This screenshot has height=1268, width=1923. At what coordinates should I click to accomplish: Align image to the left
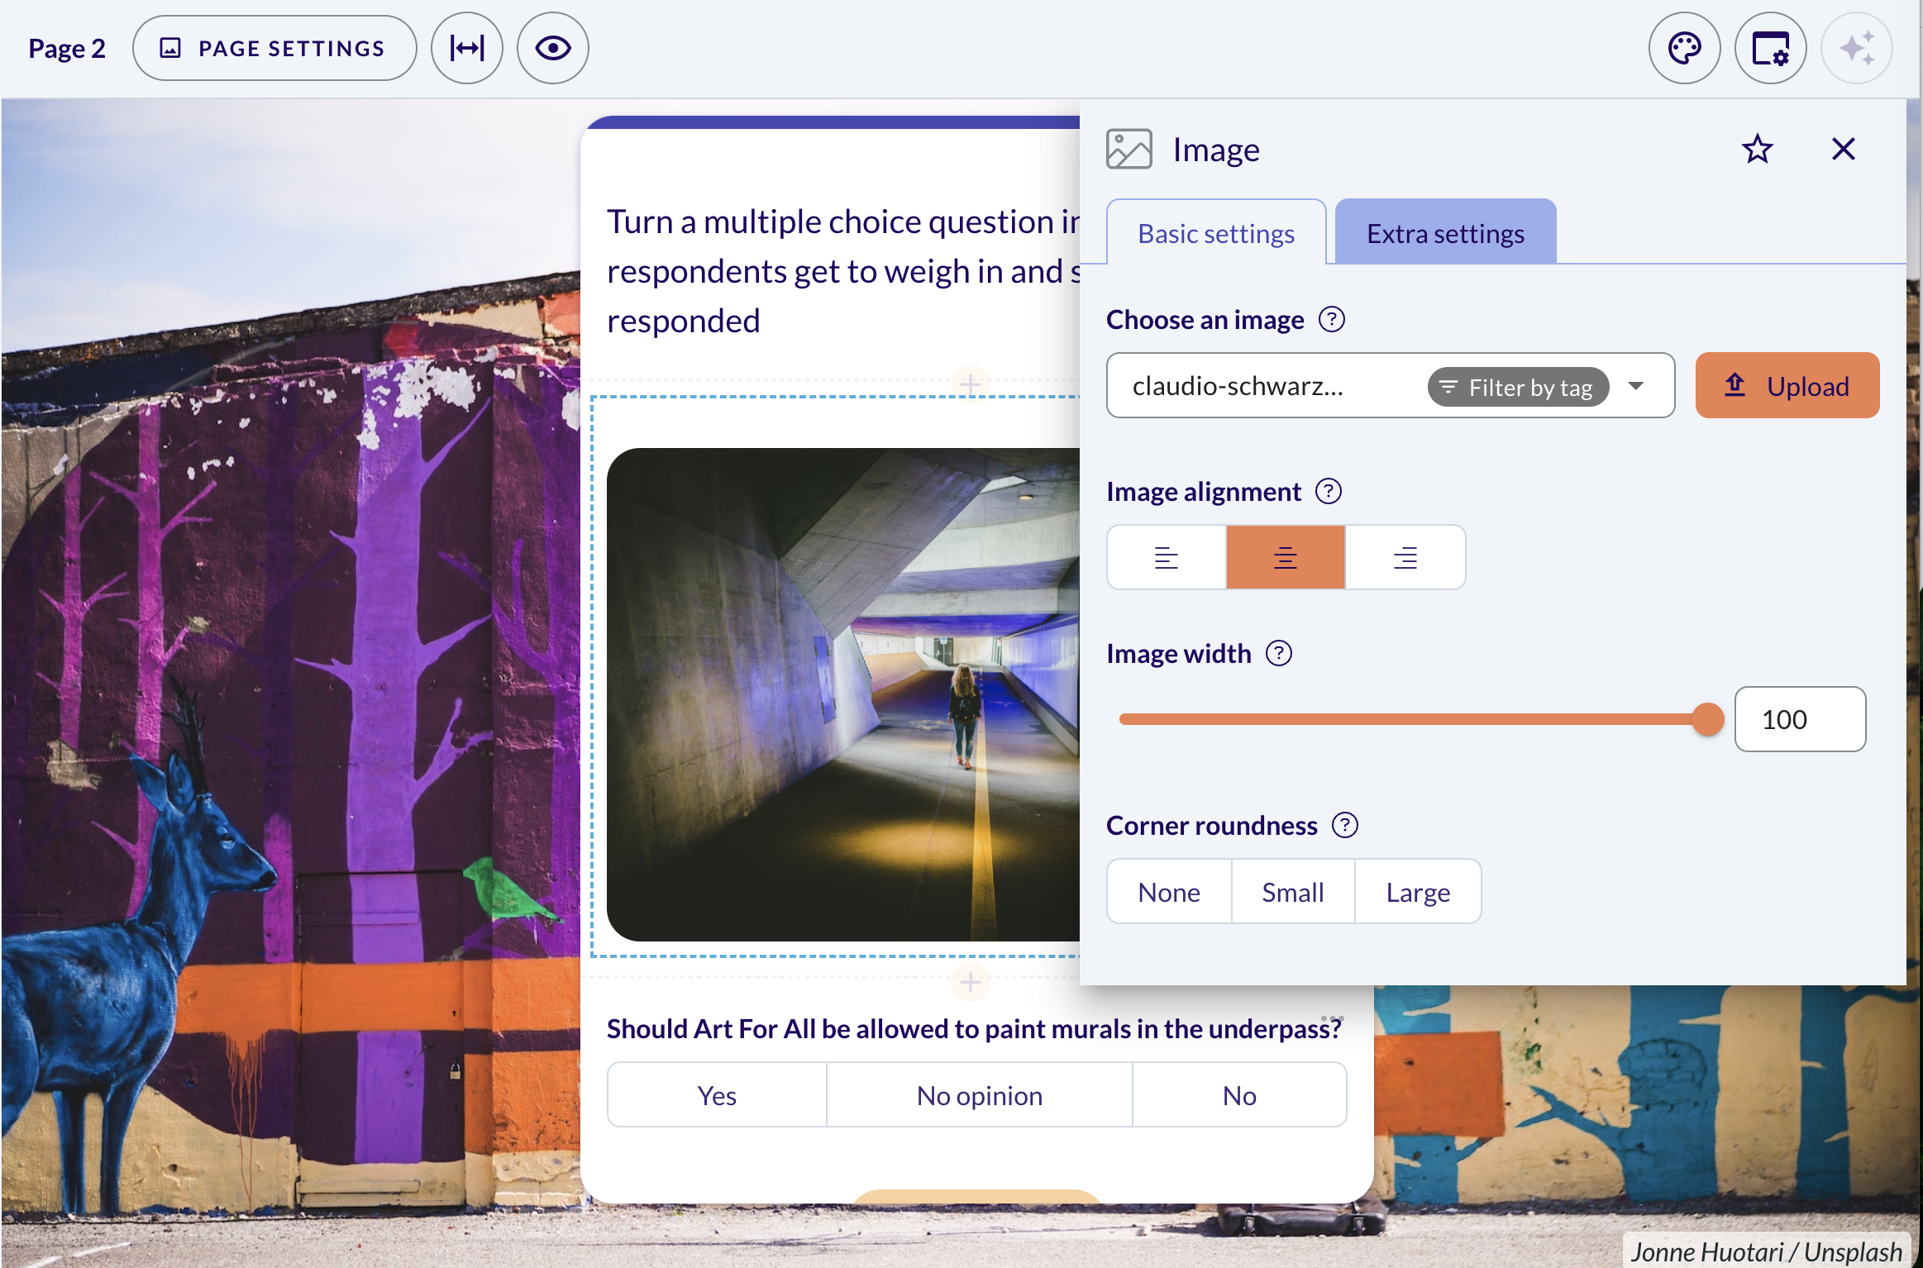click(x=1166, y=557)
